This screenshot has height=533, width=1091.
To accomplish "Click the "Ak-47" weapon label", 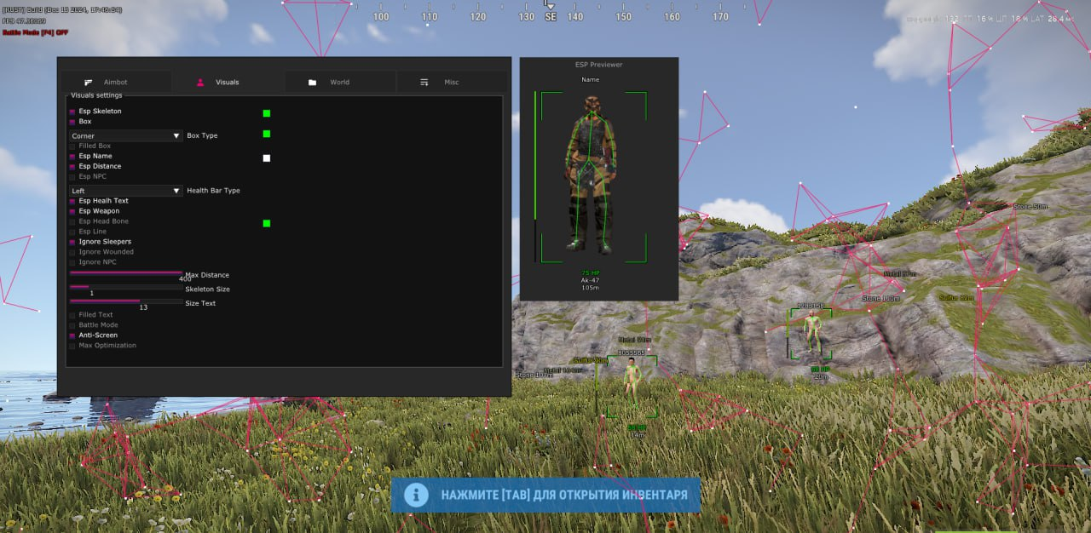I will point(591,280).
